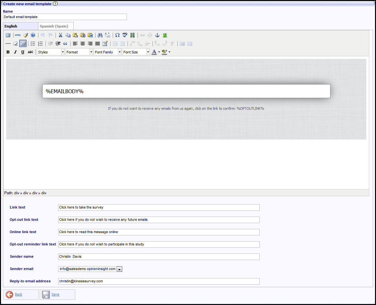Screen dimensions: 376x305
Task: Toggle the visual guidelines table icon
Action: click(x=23, y=43)
